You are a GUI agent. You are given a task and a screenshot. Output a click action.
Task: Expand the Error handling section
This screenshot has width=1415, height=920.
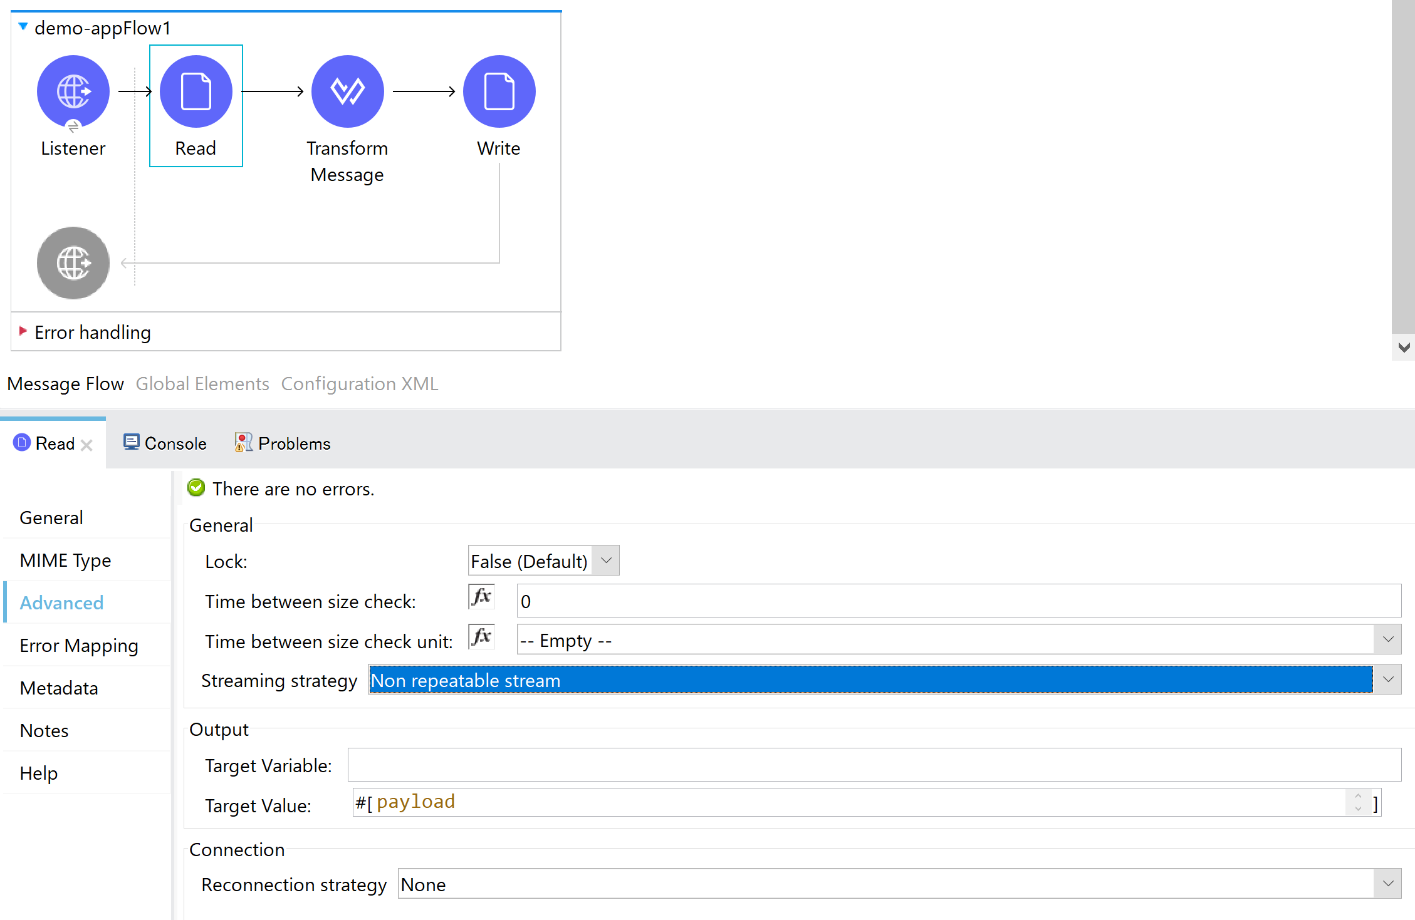(23, 331)
